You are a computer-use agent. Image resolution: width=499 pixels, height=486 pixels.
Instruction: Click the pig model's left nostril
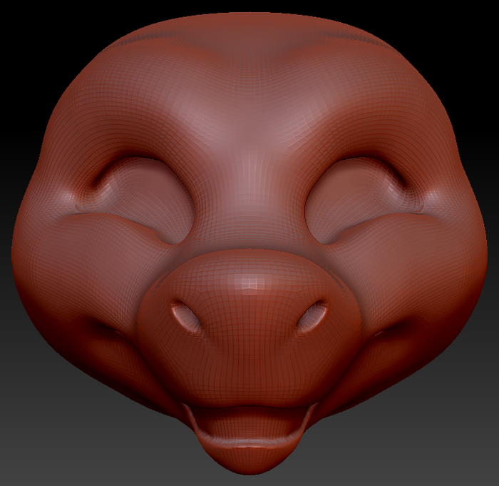(187, 315)
